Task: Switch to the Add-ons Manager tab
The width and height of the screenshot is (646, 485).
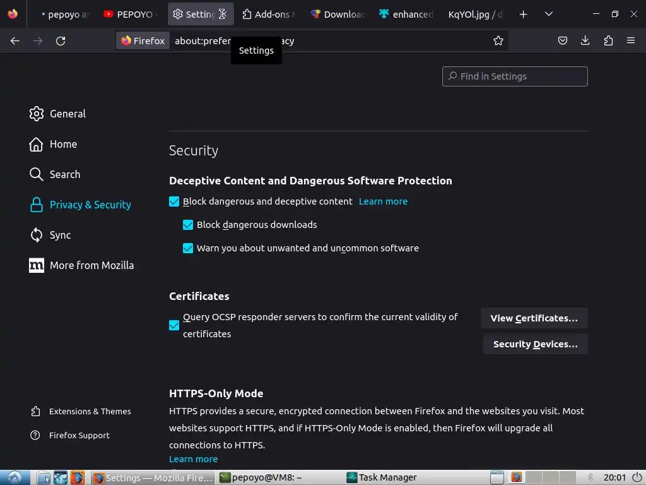Action: (x=268, y=15)
